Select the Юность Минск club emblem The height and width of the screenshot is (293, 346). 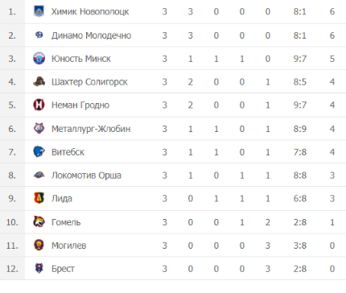39,59
